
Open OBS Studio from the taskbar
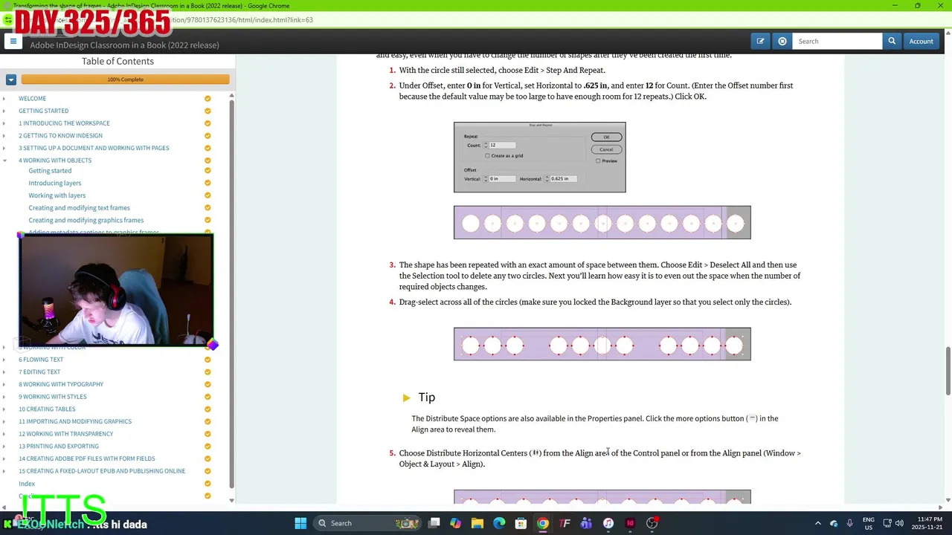(652, 523)
